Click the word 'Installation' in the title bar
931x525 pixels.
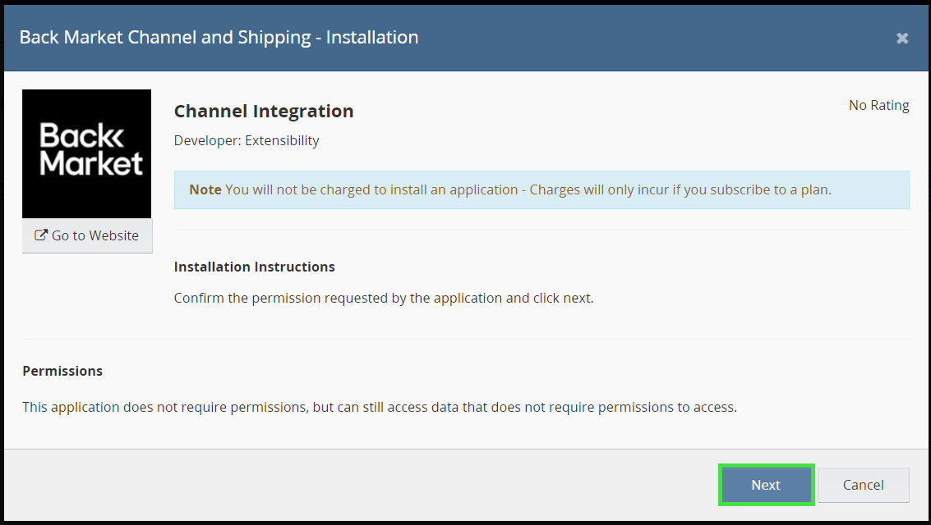click(372, 37)
